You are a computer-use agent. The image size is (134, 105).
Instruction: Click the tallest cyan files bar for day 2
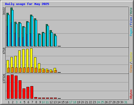click(13, 28)
